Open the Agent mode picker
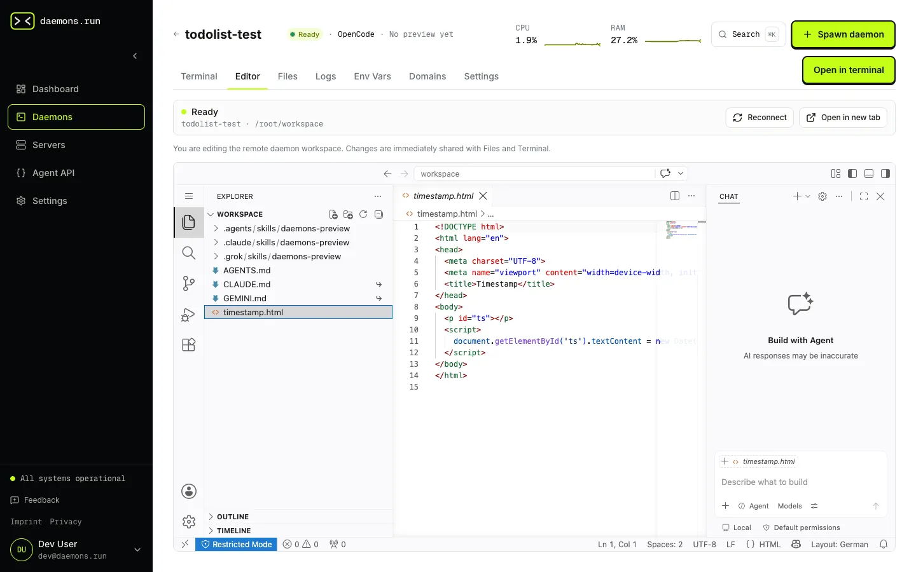The image size is (916, 572). (753, 506)
